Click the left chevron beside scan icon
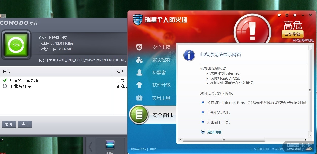 [x=90, y=147]
